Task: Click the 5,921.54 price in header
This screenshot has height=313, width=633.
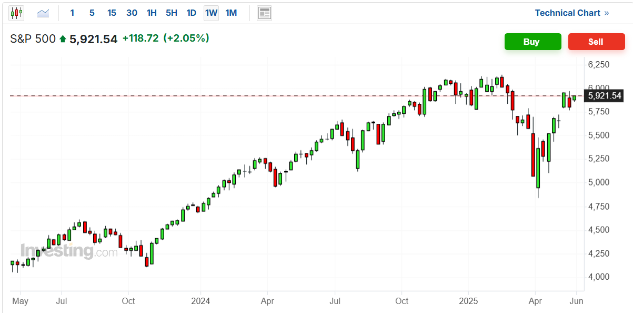Action: tap(93, 38)
